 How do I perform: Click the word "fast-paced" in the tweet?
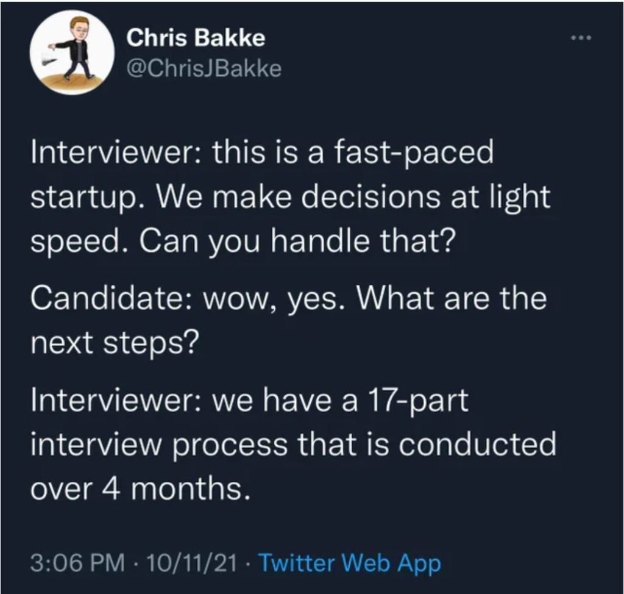(414, 153)
